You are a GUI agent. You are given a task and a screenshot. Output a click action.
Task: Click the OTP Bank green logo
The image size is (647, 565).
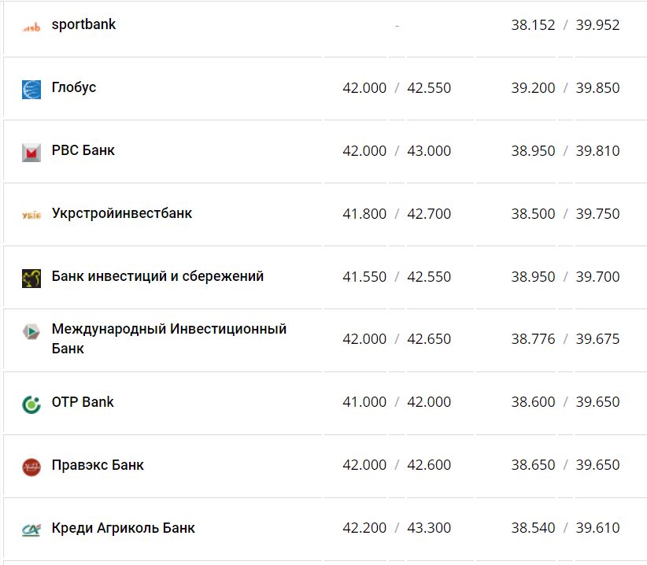(x=30, y=402)
